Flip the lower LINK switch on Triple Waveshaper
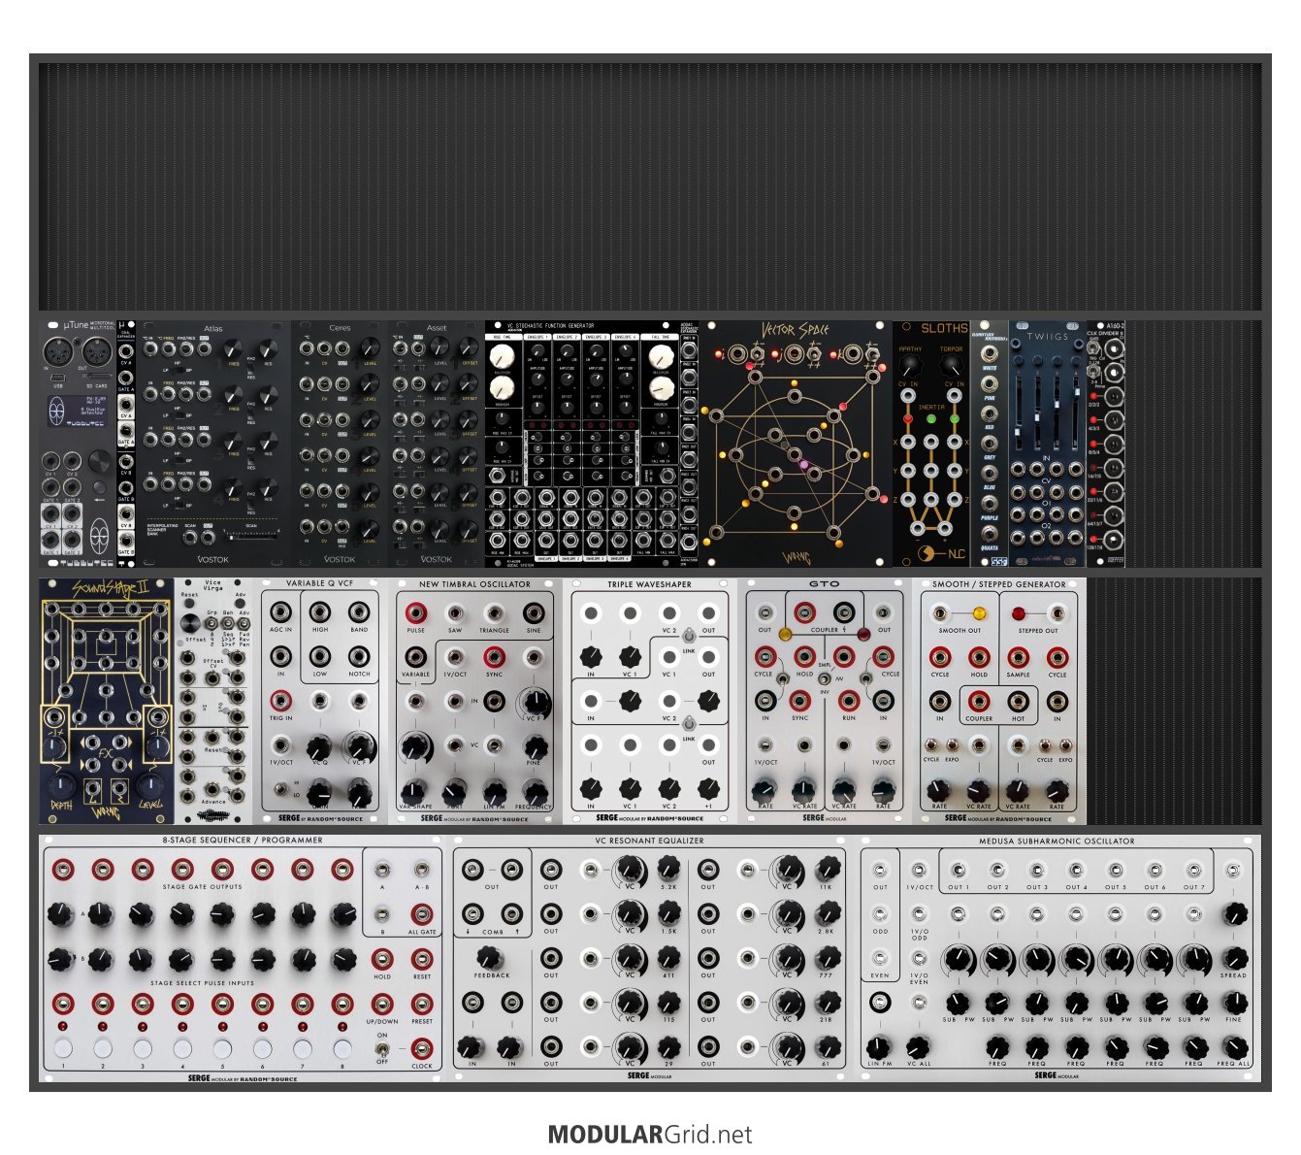The width and height of the screenshot is (1301, 1155). pyautogui.click(x=689, y=723)
